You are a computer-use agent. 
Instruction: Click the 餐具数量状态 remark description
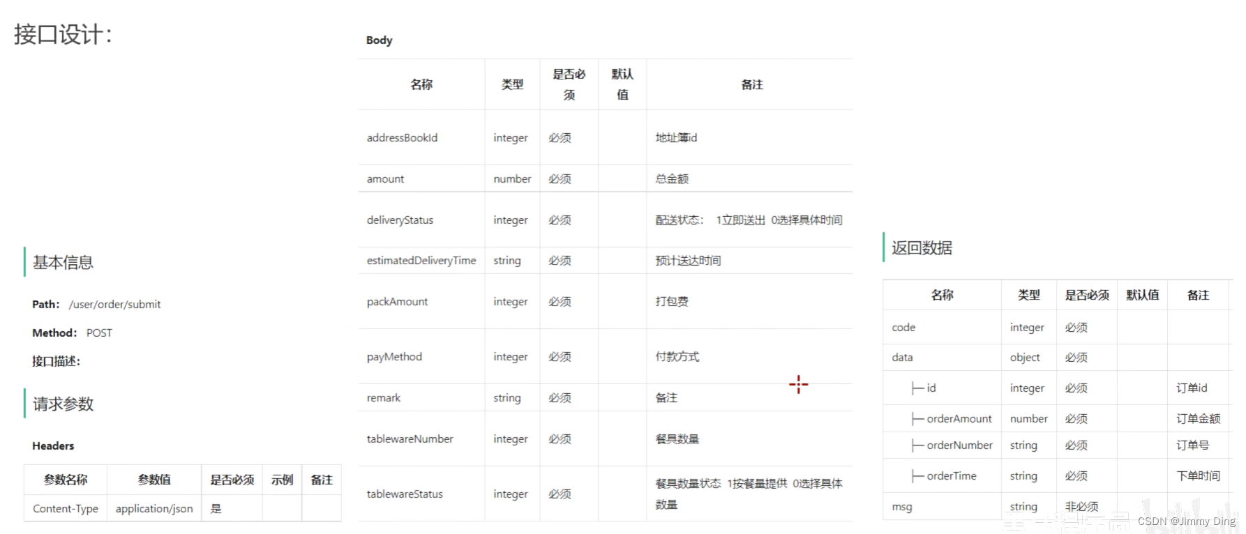pos(749,494)
